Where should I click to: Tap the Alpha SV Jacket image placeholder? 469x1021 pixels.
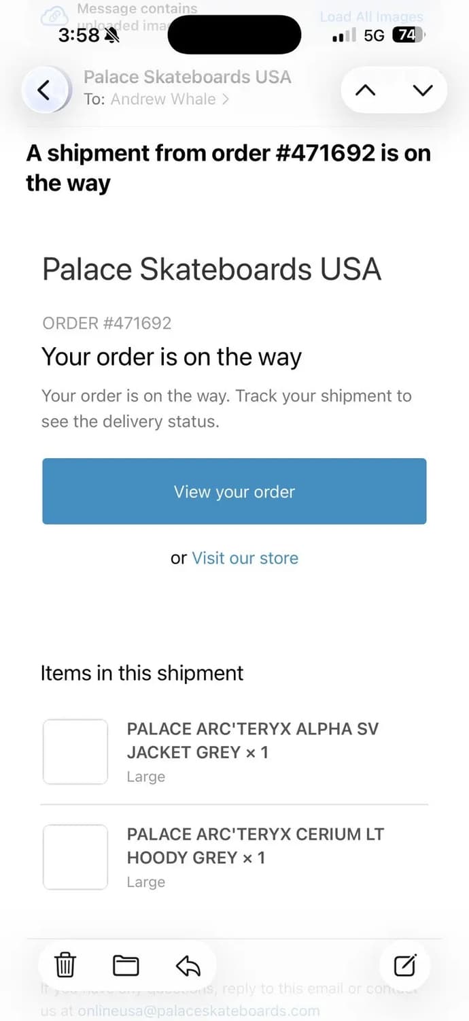pyautogui.click(x=75, y=751)
